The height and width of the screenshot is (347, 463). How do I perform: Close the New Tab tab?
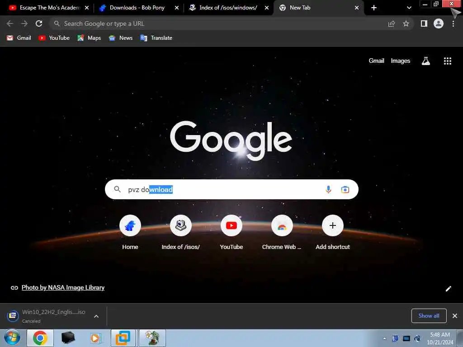click(357, 8)
